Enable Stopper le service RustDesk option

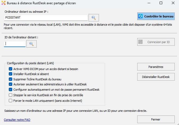[x=11, y=95]
